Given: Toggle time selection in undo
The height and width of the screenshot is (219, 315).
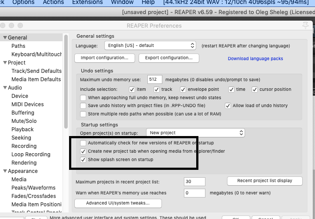Looking at the screenshot, I should pyautogui.click(x=231, y=90).
